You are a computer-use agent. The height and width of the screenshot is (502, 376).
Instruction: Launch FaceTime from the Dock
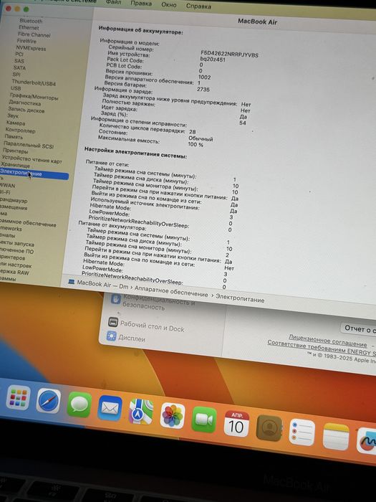click(x=204, y=420)
